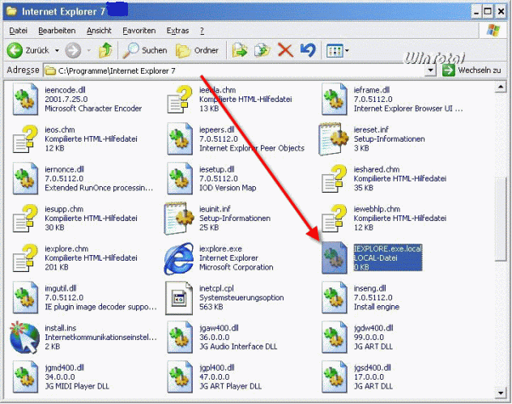Select the iewebhlp.chm help file icon
The image size is (512, 404).
(334, 219)
